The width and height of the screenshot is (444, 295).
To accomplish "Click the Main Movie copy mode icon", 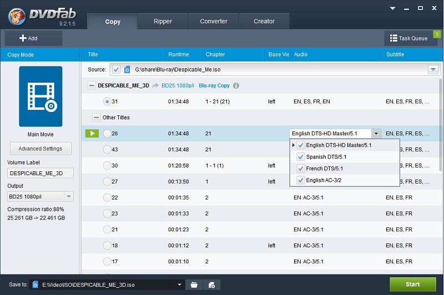I will 40,96.
